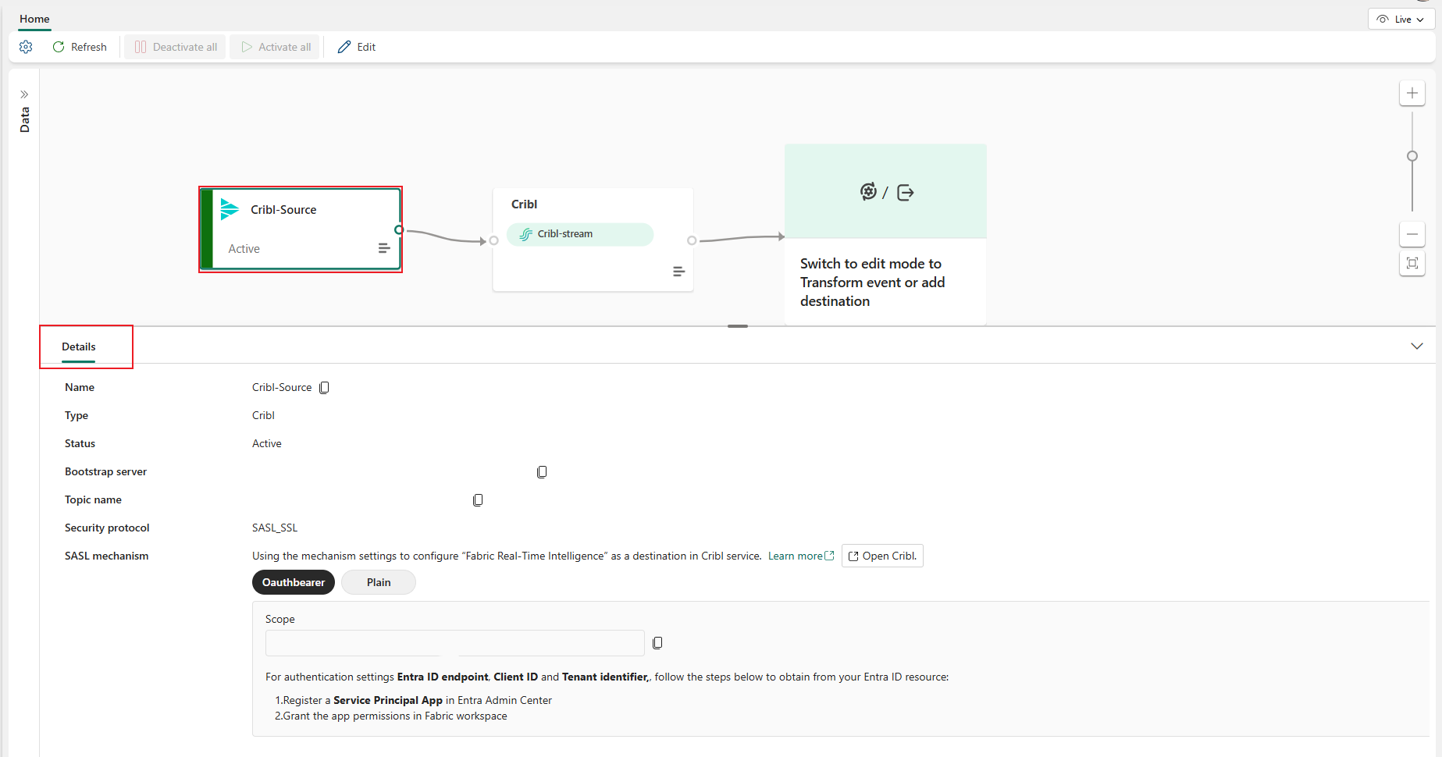Copy the Cribl-Source name
This screenshot has height=757, width=1442.
tap(324, 388)
